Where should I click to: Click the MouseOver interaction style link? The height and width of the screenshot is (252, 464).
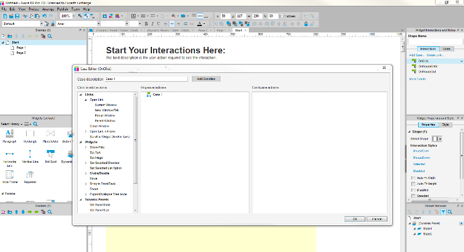coord(421,151)
